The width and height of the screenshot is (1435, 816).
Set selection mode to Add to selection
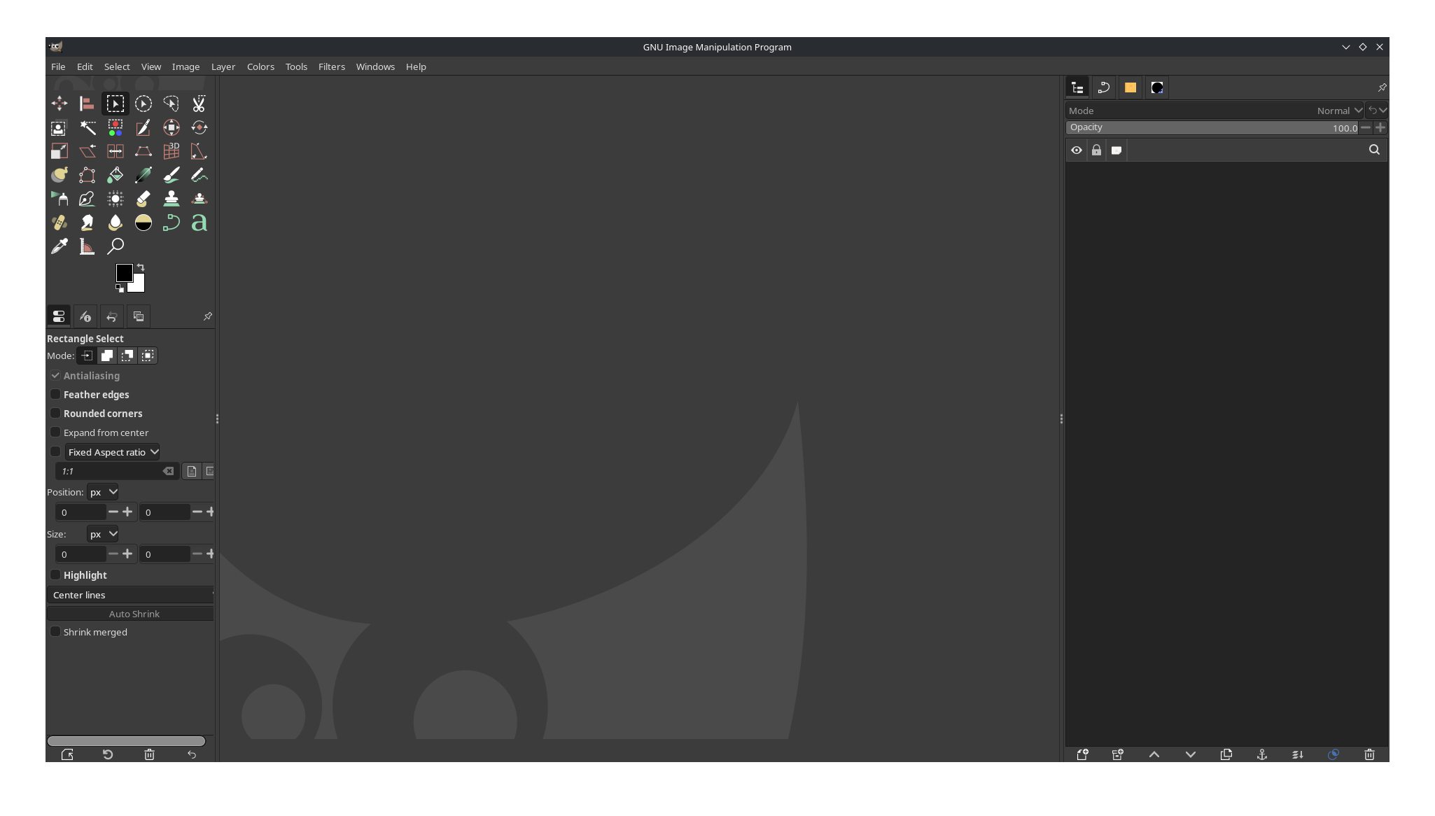[x=107, y=356]
